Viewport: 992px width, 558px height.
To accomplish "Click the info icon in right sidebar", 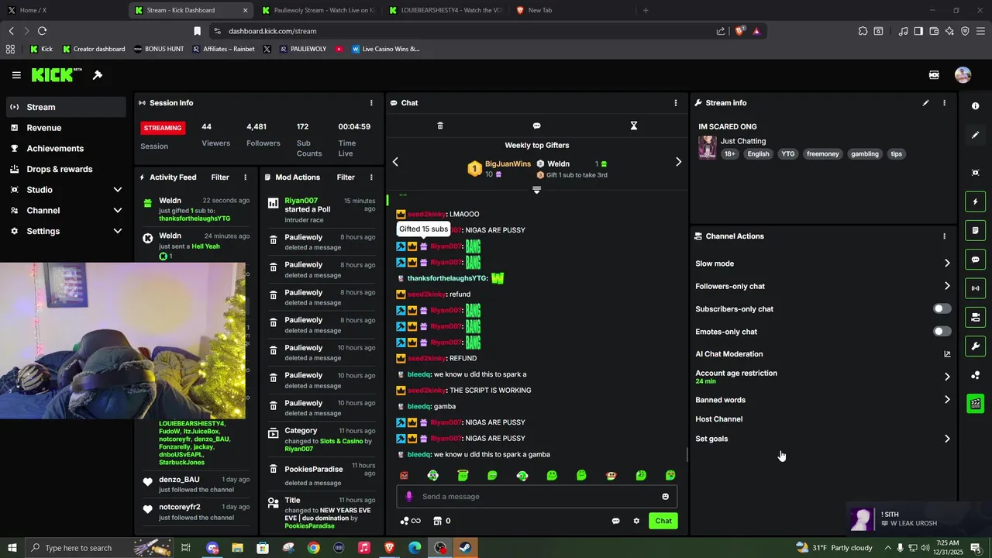I will click(976, 106).
